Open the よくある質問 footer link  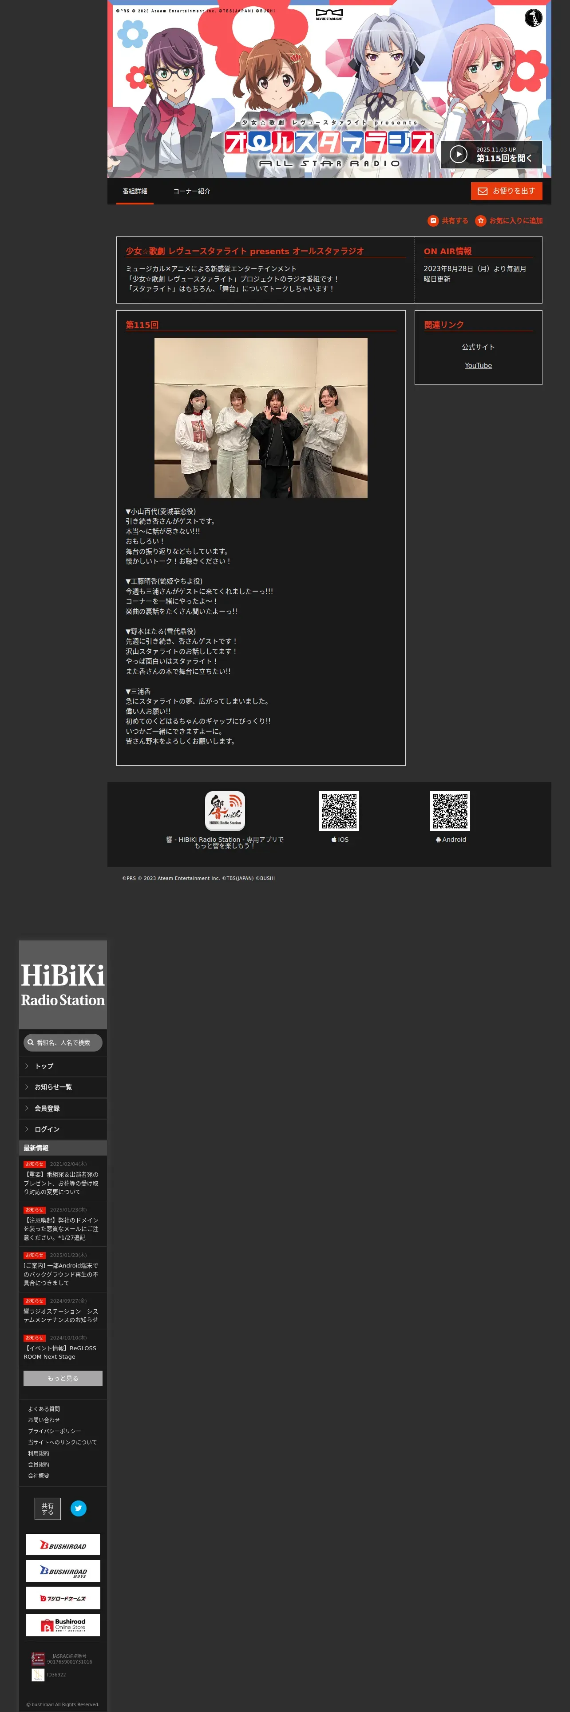click(44, 1409)
